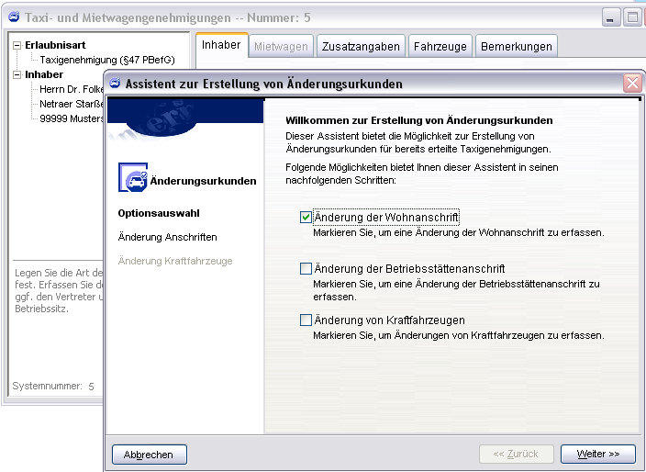Click the Änderungsurkunden car icon in sidebar

point(133,180)
